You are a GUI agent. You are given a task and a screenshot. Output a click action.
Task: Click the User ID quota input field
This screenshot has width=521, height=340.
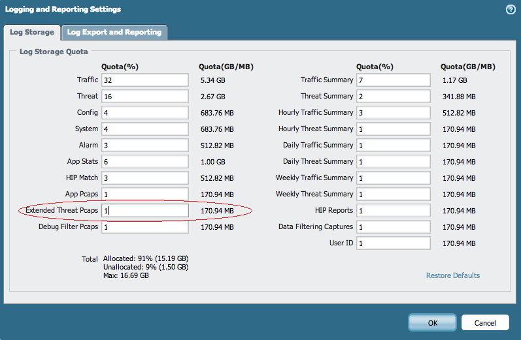tap(393, 243)
